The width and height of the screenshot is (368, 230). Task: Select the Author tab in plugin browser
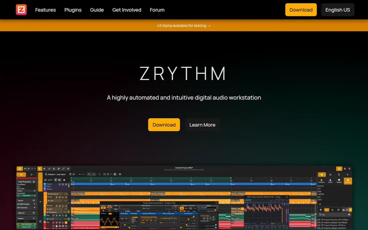(330, 181)
